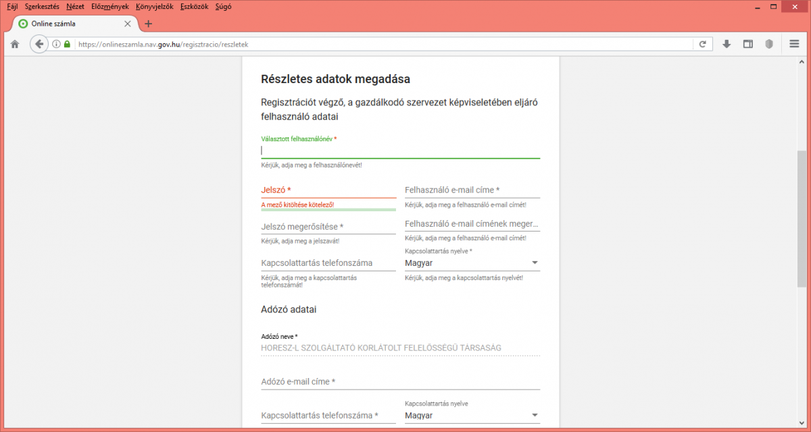The width and height of the screenshot is (811, 432).
Task: Open a new tab with plus button
Action: pyautogui.click(x=149, y=24)
